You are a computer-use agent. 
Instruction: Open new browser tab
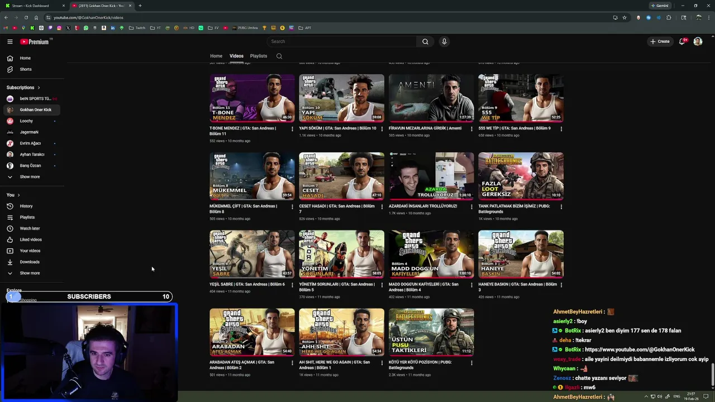point(140,6)
